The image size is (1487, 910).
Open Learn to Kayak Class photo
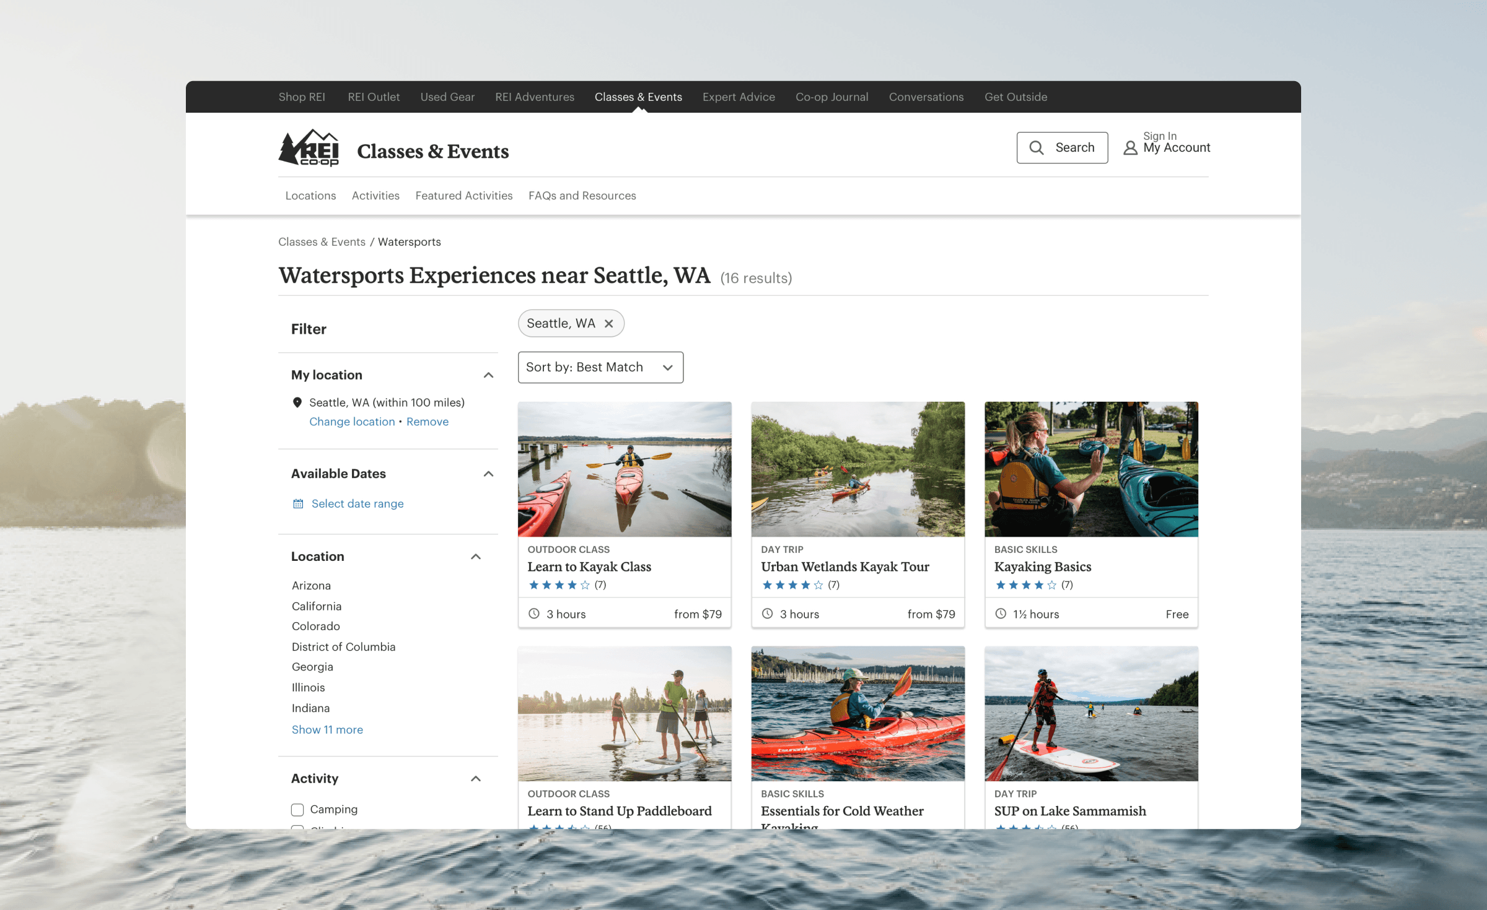pos(625,469)
